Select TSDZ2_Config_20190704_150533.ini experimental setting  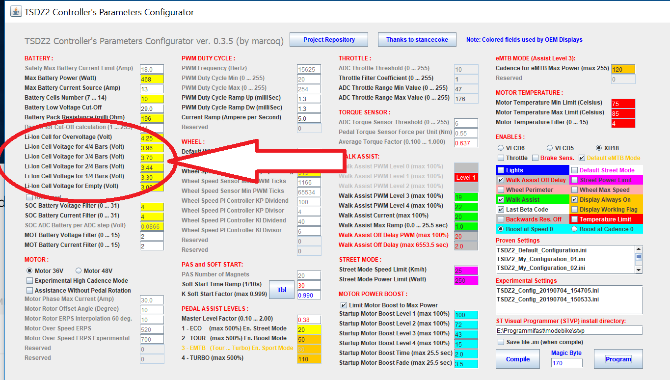point(547,299)
